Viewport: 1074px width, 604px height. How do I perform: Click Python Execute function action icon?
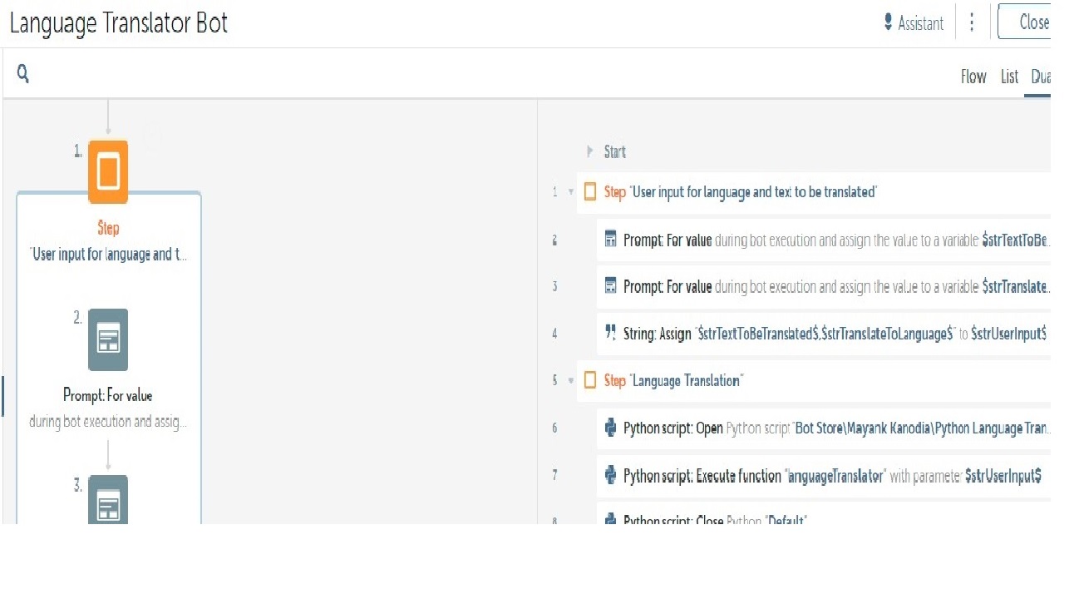(x=610, y=476)
